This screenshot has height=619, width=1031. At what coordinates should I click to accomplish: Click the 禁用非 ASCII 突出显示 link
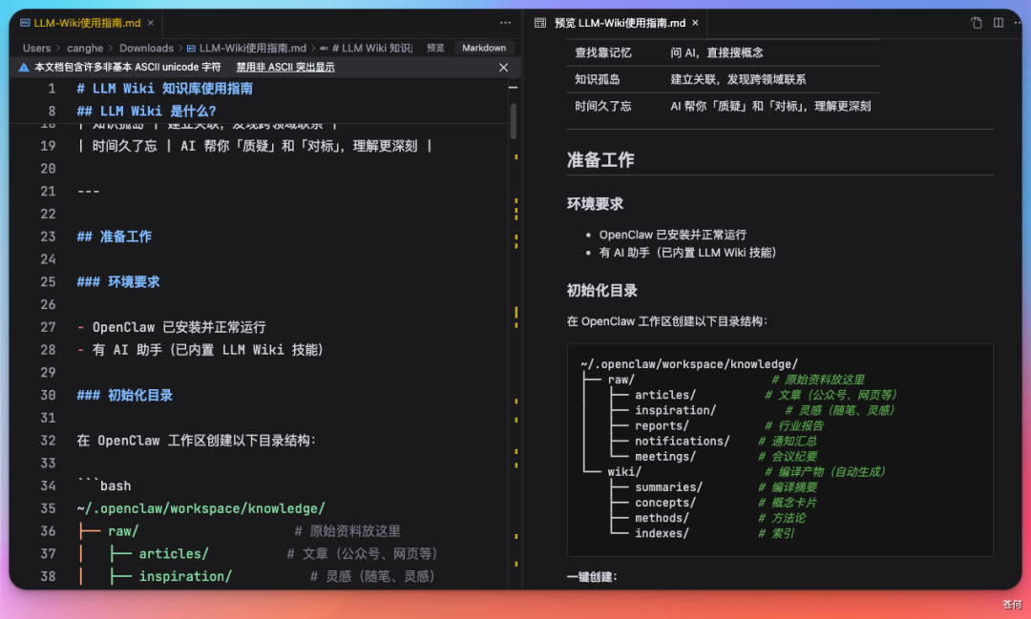point(285,67)
